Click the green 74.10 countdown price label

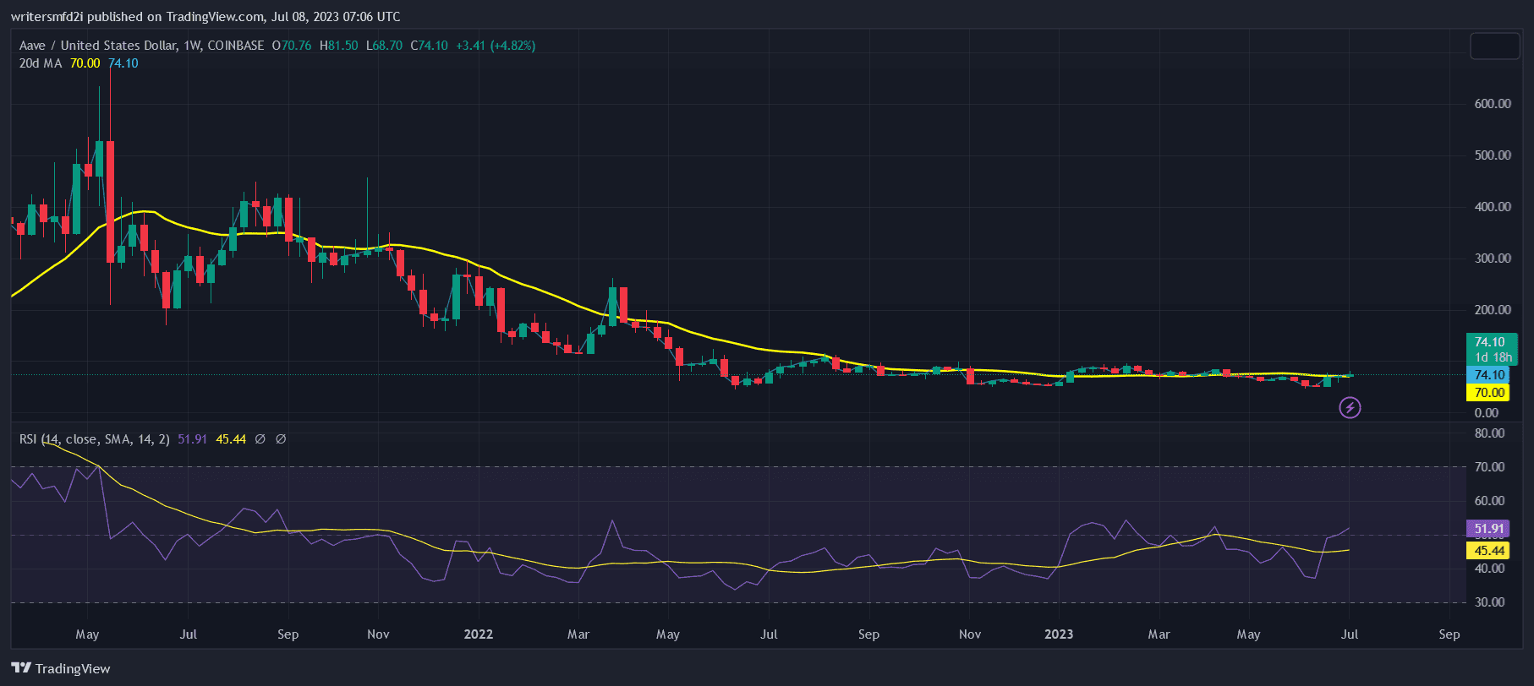point(1491,349)
